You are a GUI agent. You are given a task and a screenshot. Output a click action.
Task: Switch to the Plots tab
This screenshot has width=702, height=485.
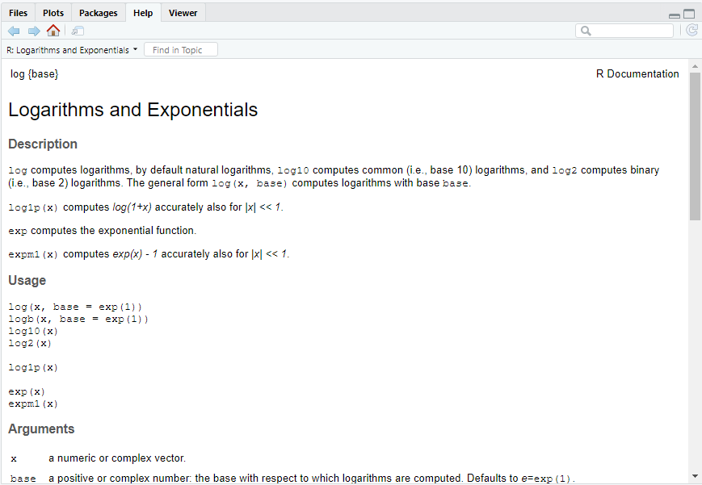[x=53, y=13]
